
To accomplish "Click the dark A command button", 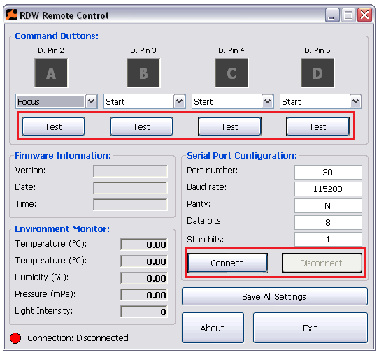I will tap(51, 73).
